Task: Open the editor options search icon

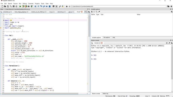Action: pos(89,12)
